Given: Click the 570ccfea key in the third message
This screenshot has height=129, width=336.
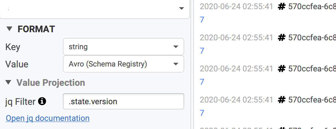Looking at the screenshot, I should pos(312,69).
